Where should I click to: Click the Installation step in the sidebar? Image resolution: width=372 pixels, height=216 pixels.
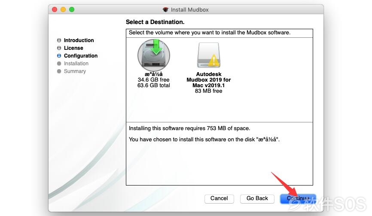(76, 64)
